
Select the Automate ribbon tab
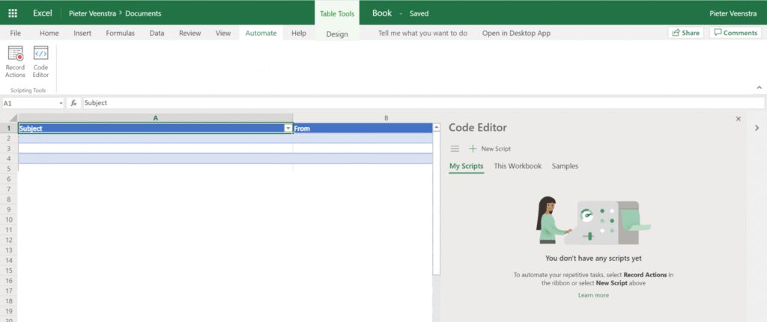pos(261,33)
